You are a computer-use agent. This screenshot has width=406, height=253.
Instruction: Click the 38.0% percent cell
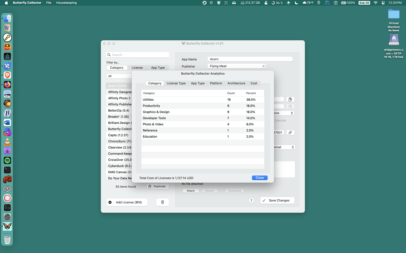251,100
